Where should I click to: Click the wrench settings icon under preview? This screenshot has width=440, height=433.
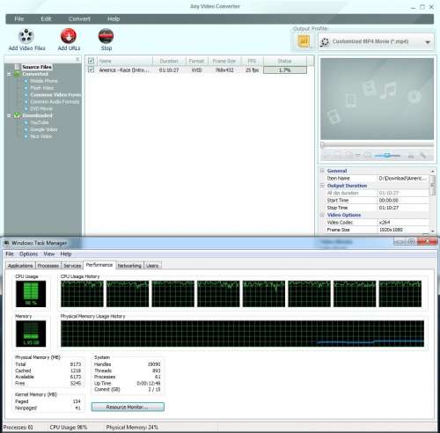pos(422,156)
